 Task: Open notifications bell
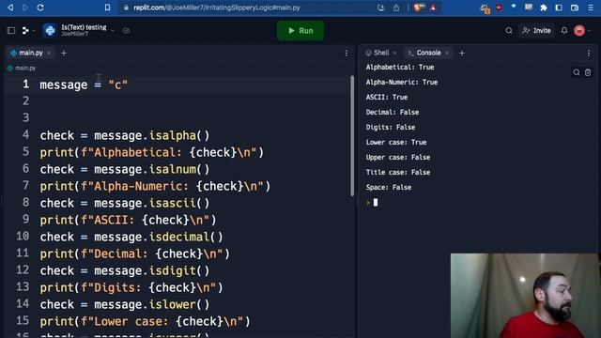[x=564, y=31]
